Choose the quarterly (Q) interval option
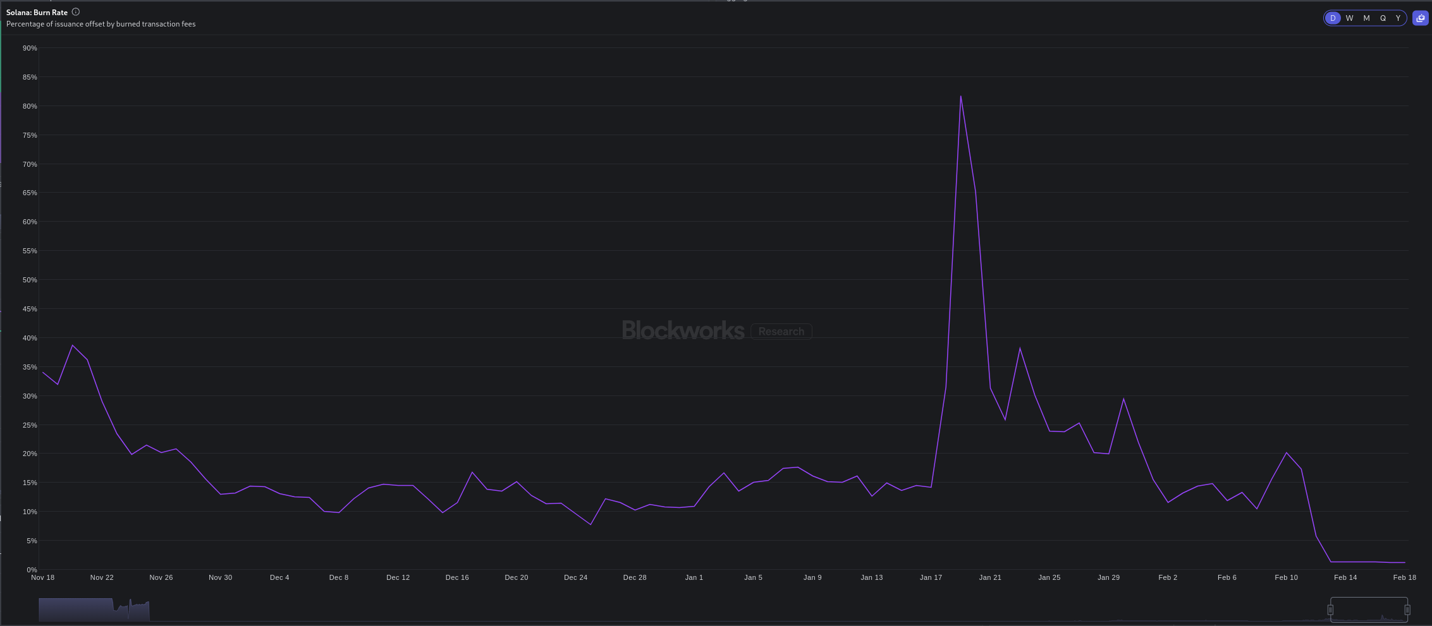This screenshot has width=1432, height=626. click(x=1383, y=18)
